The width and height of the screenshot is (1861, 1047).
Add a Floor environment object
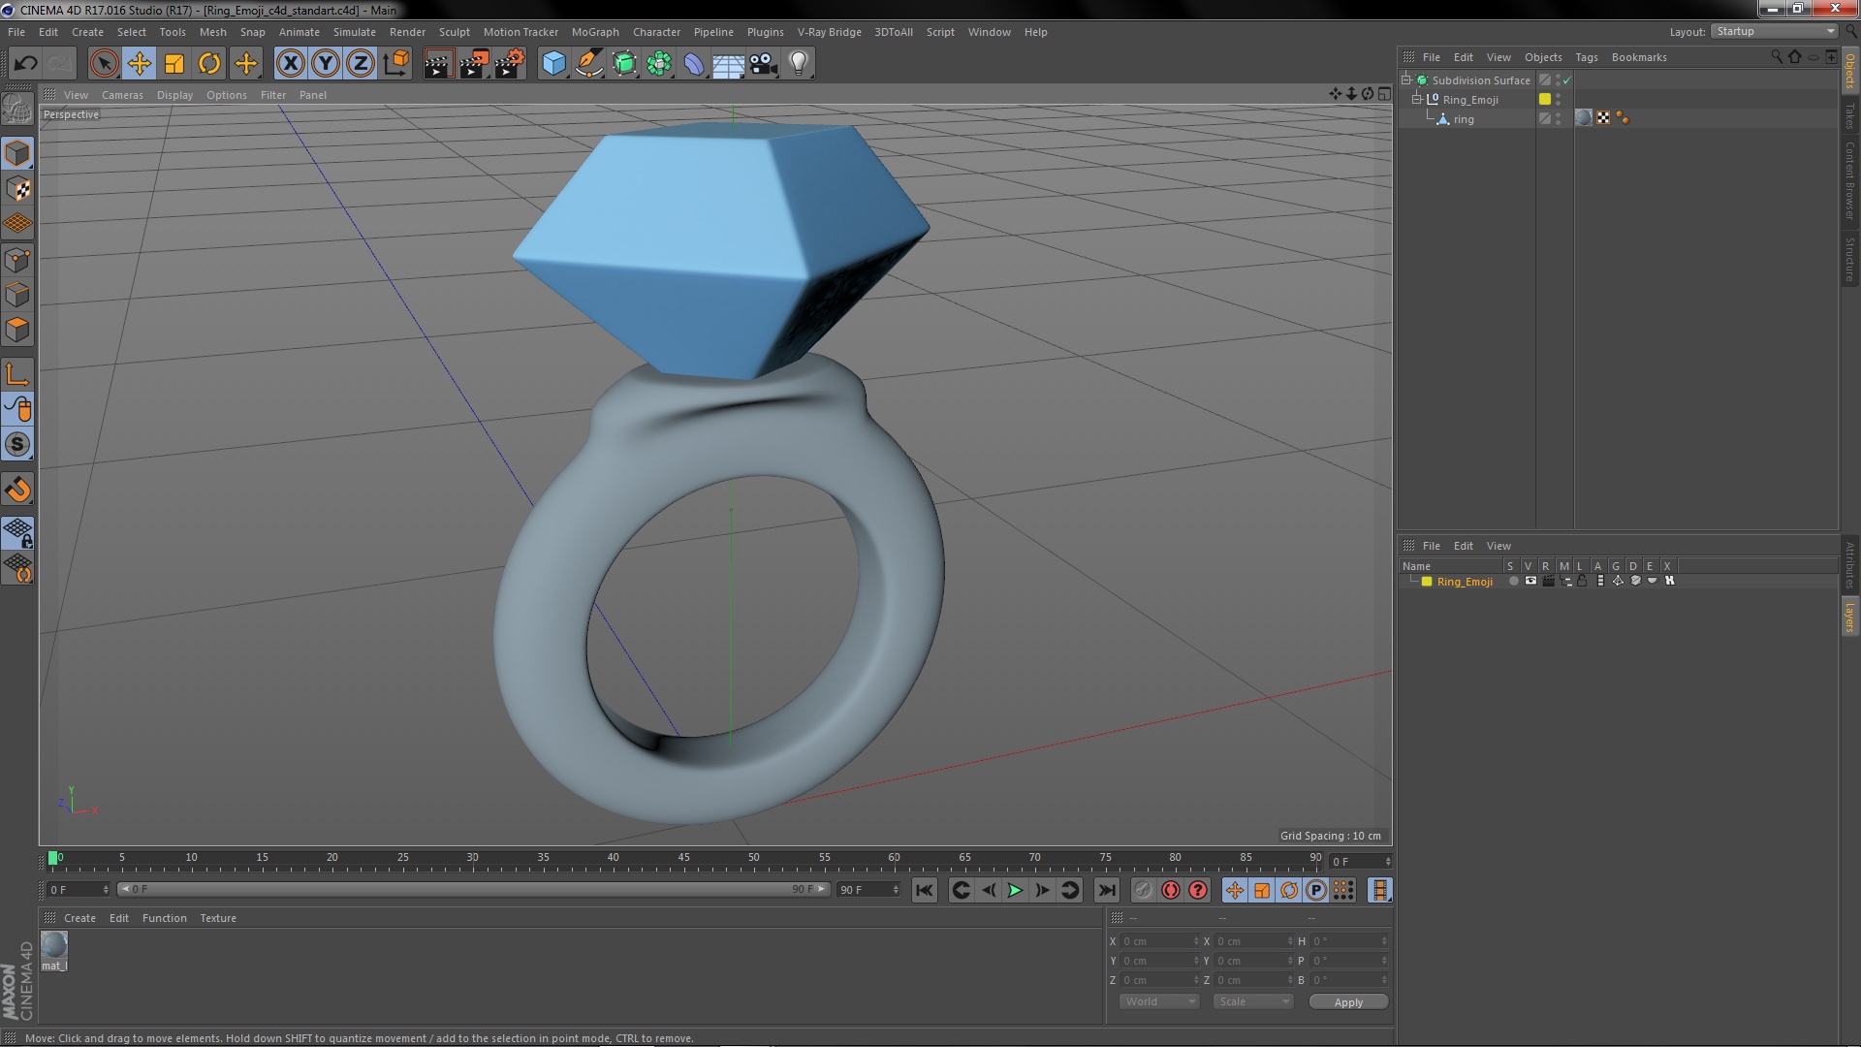[x=728, y=64]
